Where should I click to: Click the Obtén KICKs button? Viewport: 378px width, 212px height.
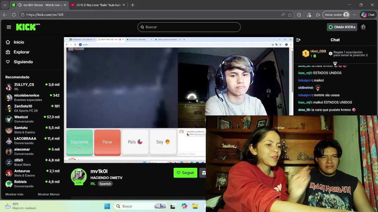coord(342,27)
